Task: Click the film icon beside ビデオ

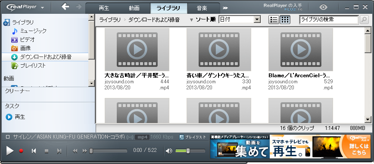Action: (15, 40)
